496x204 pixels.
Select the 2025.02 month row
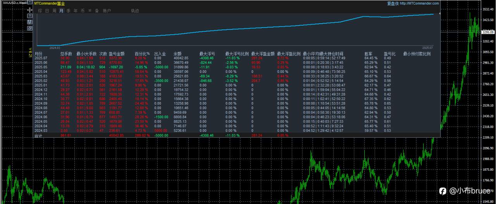237,81
